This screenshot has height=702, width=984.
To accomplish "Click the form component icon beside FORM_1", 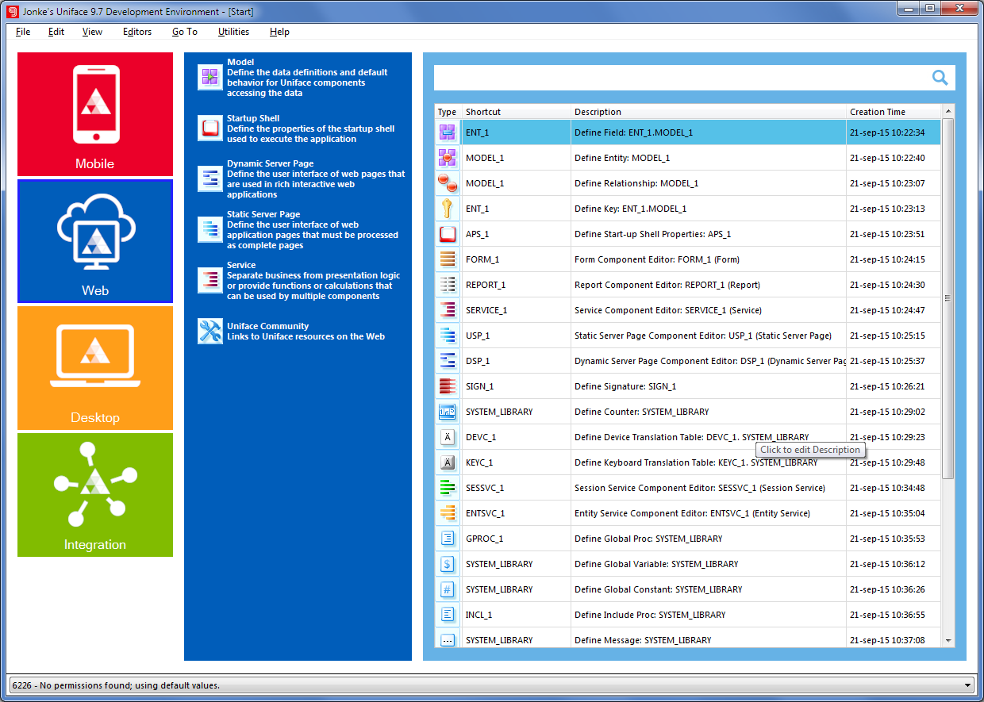I will (447, 259).
